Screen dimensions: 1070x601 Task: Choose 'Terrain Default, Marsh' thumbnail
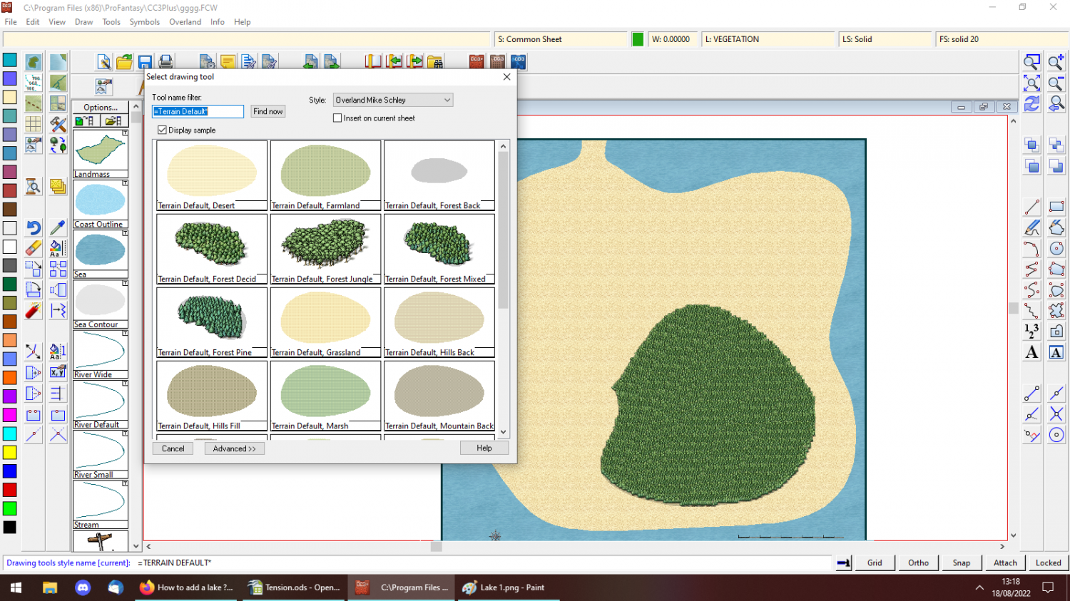pyautogui.click(x=325, y=396)
